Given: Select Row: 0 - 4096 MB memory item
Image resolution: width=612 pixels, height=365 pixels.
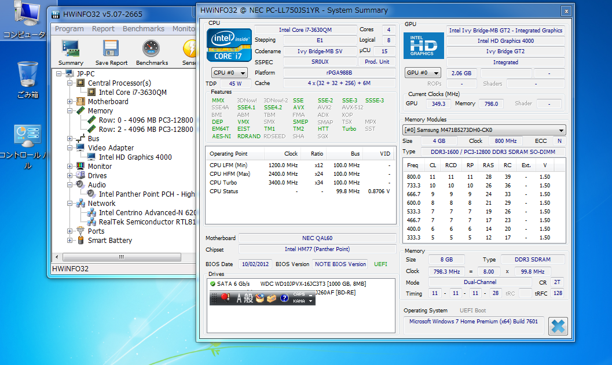Looking at the screenshot, I should [146, 120].
